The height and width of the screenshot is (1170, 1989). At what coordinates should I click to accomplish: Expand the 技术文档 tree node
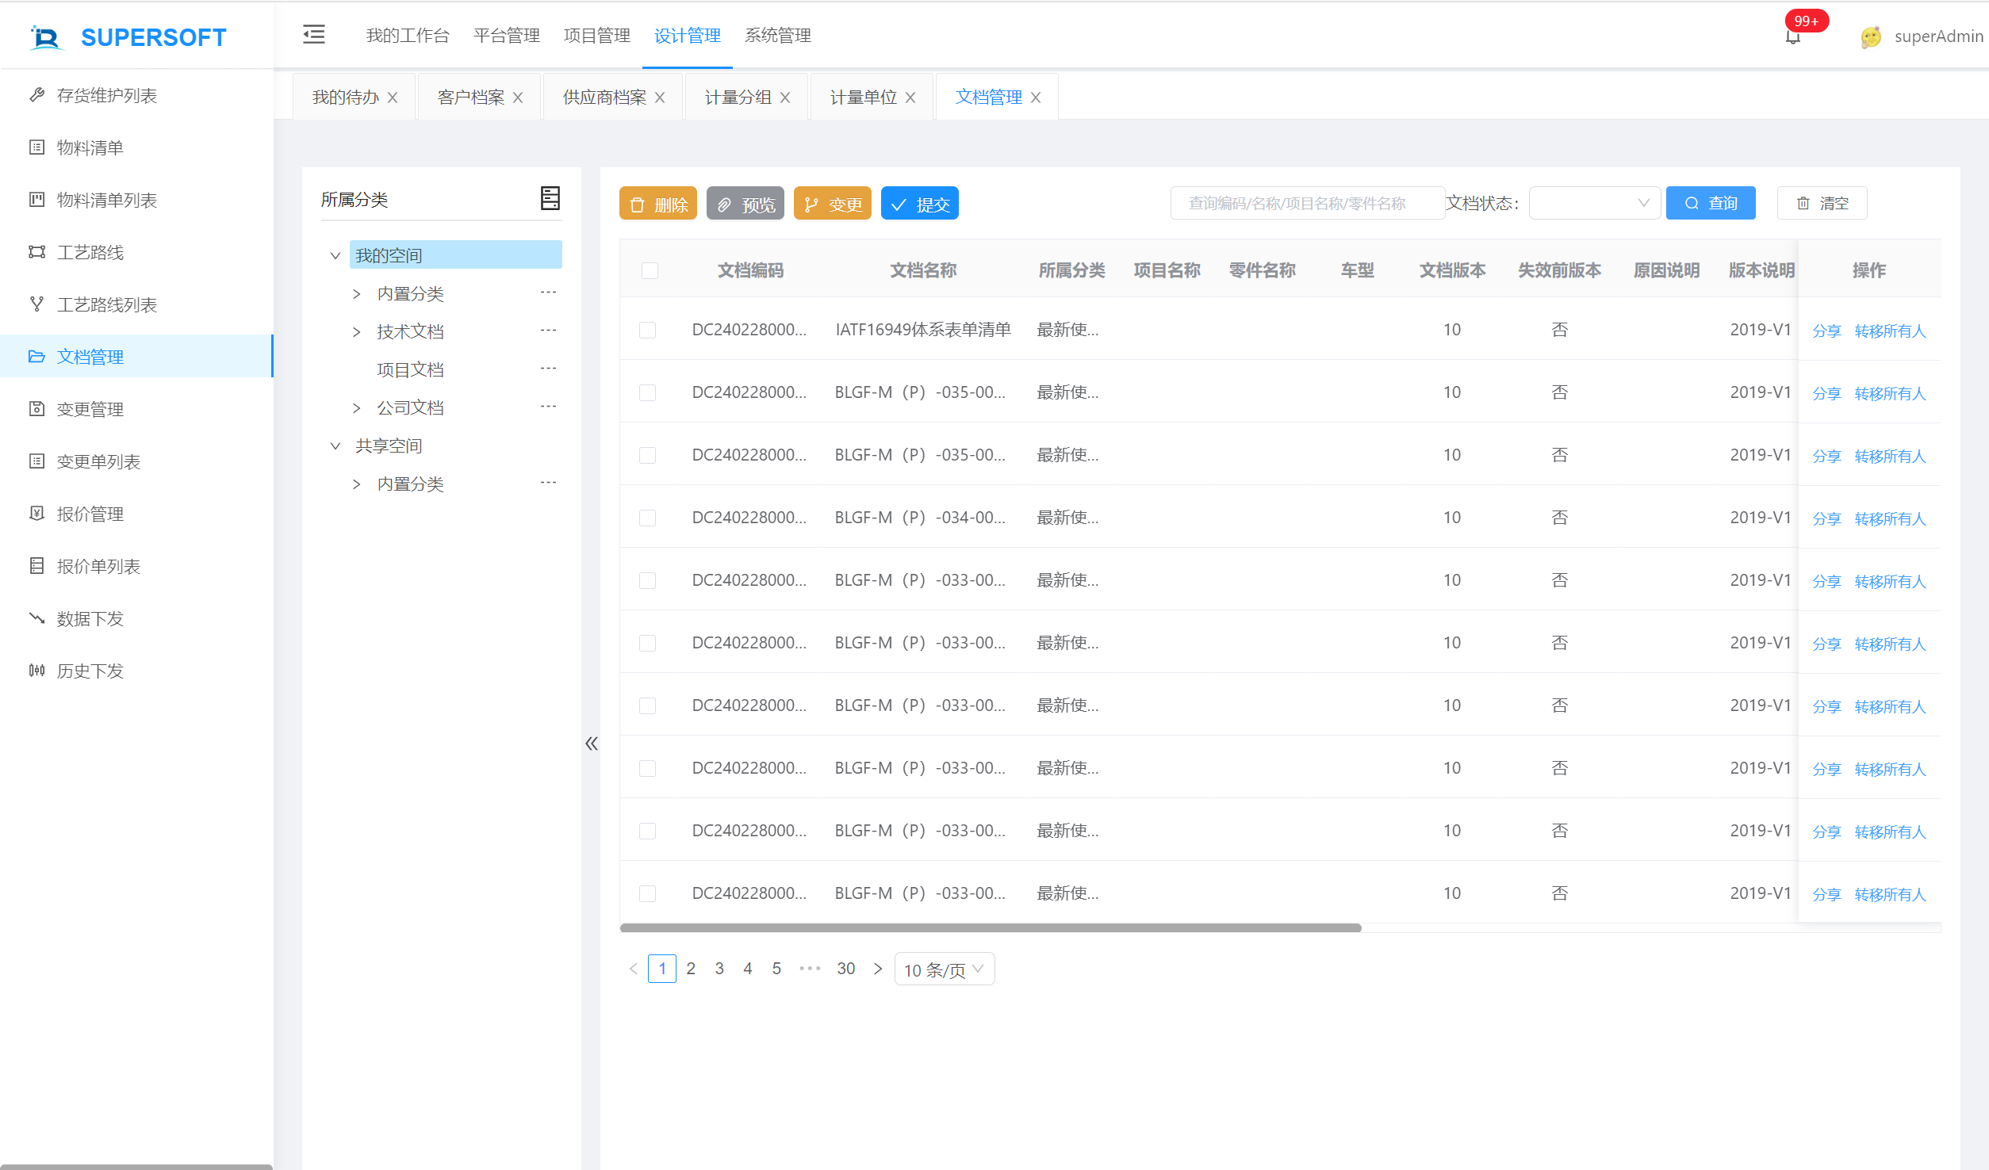pyautogui.click(x=357, y=331)
